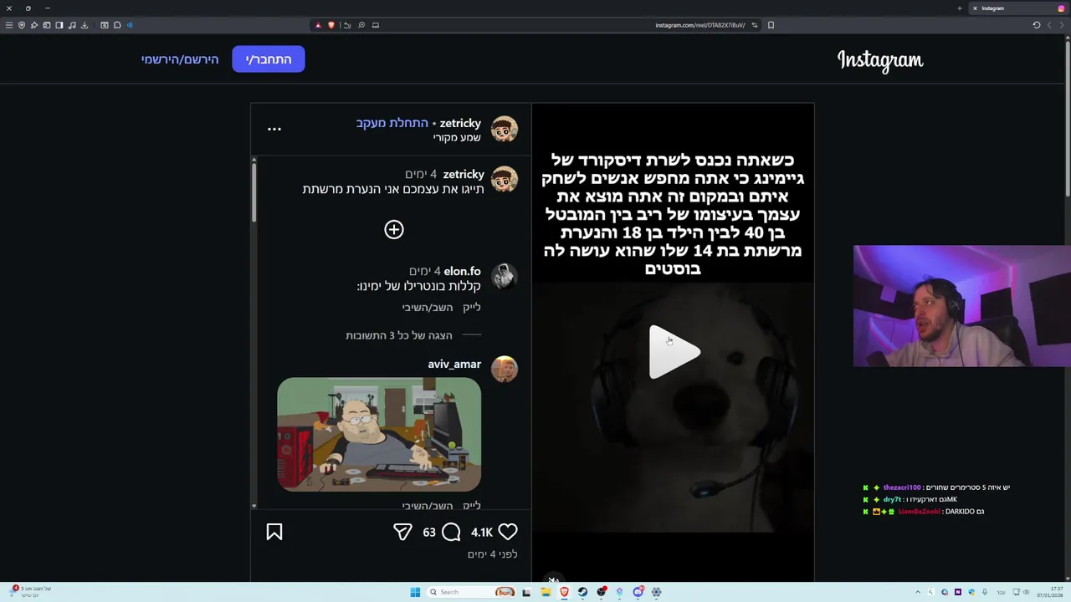Open the GIF in aviv_amar's comment
The height and width of the screenshot is (602, 1071).
click(379, 435)
